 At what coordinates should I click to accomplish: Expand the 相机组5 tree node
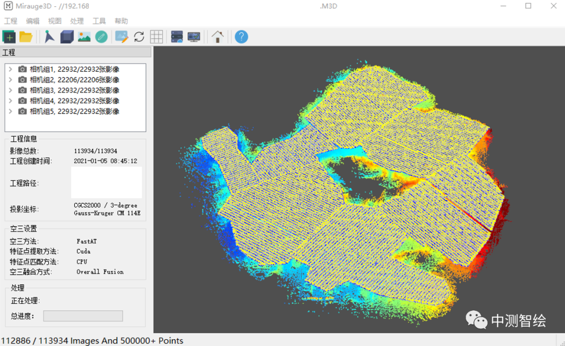tap(10, 111)
